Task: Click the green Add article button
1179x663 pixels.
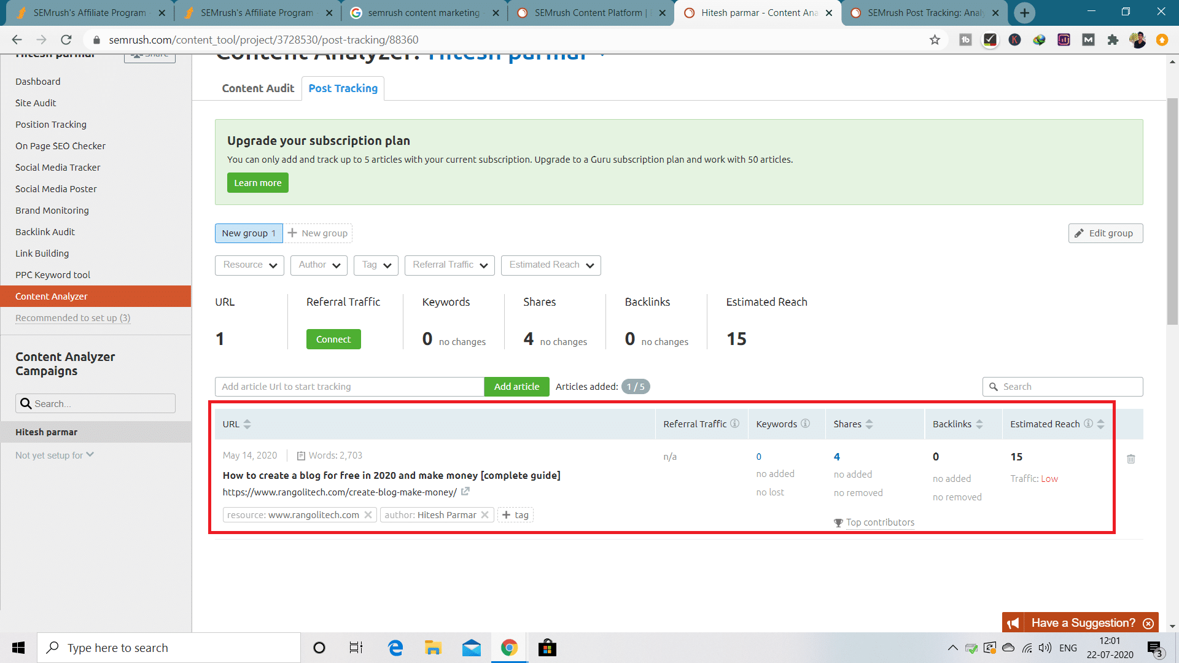Action: pyautogui.click(x=516, y=387)
